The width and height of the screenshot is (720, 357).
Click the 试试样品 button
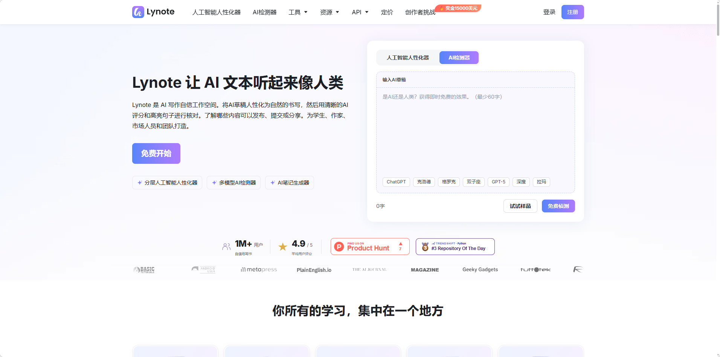[520, 206]
